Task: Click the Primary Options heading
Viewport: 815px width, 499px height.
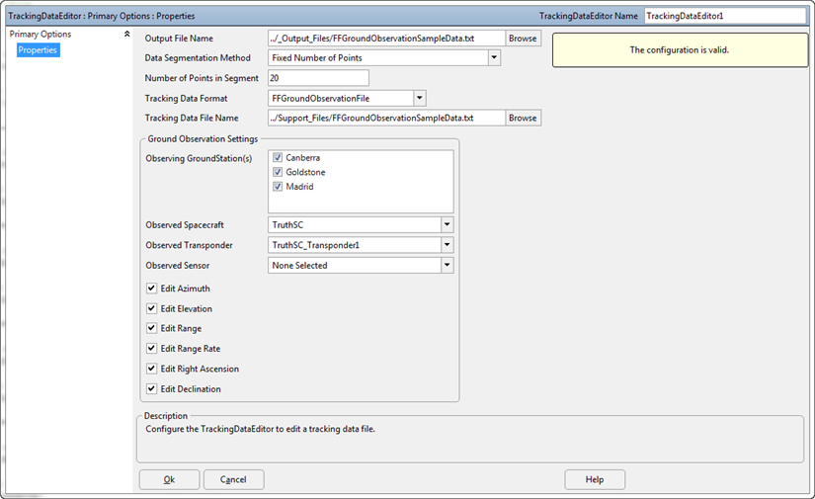Action: pyautogui.click(x=41, y=34)
